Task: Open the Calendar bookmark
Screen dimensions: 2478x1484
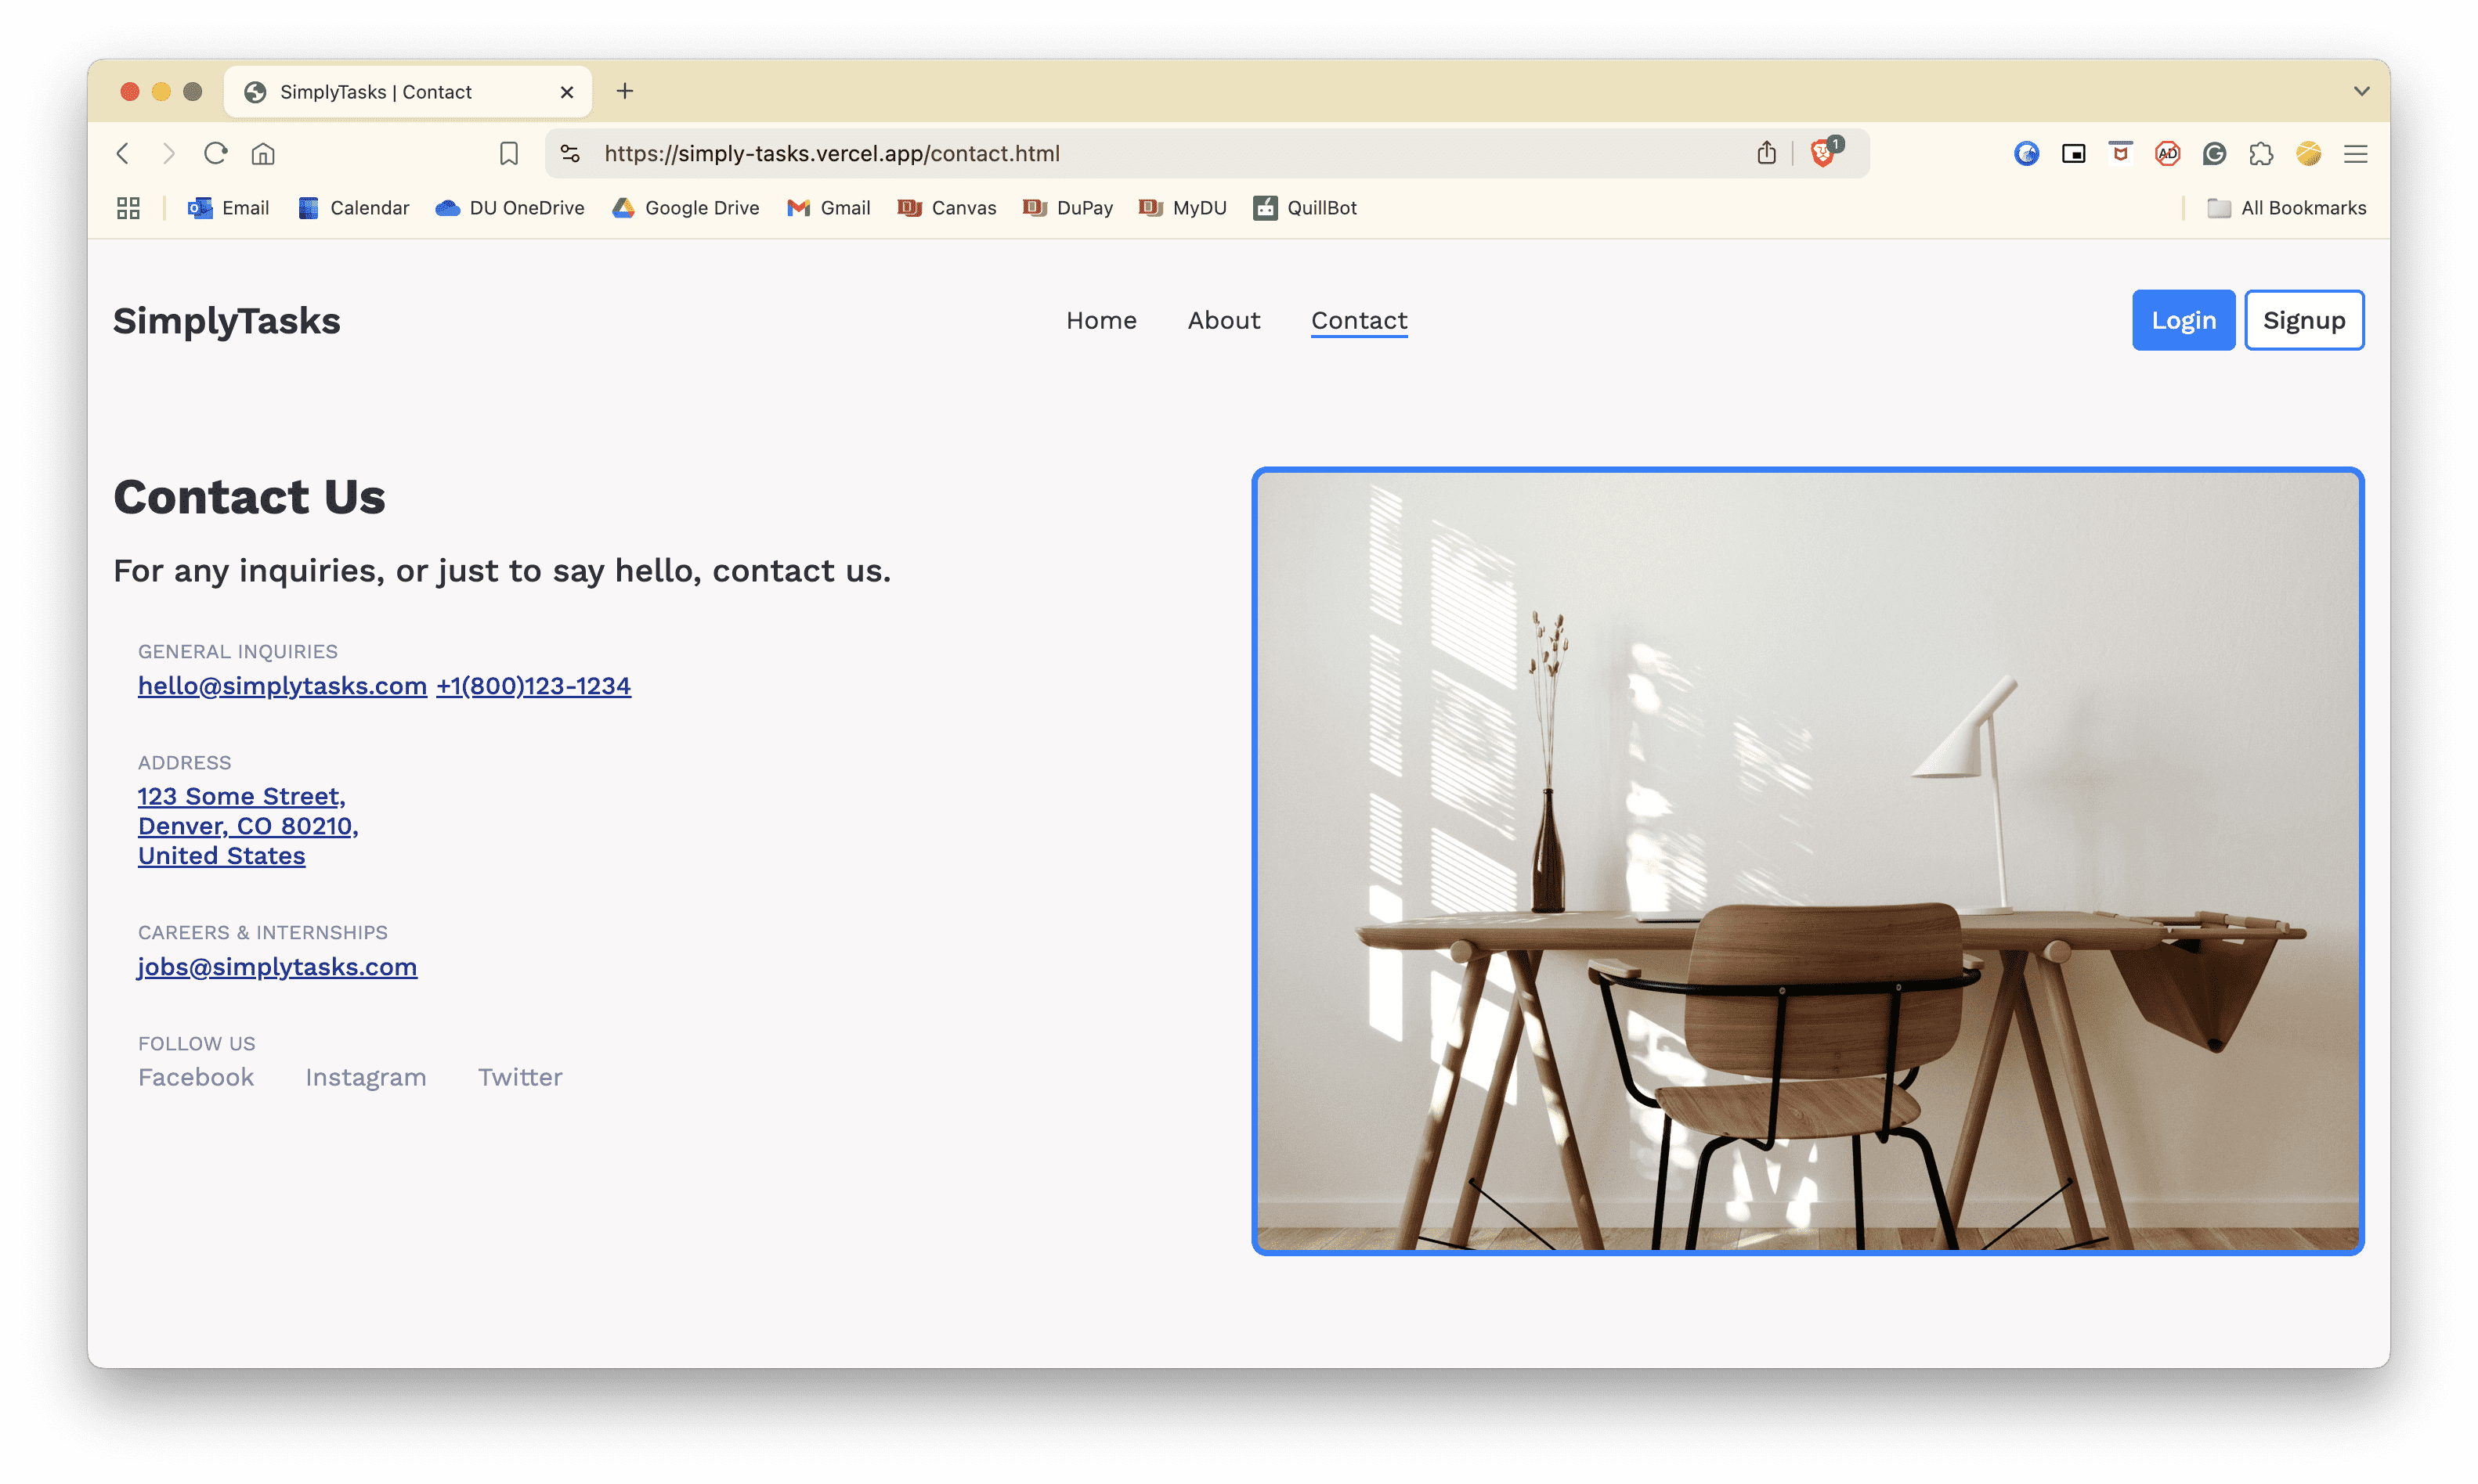Action: (x=353, y=208)
